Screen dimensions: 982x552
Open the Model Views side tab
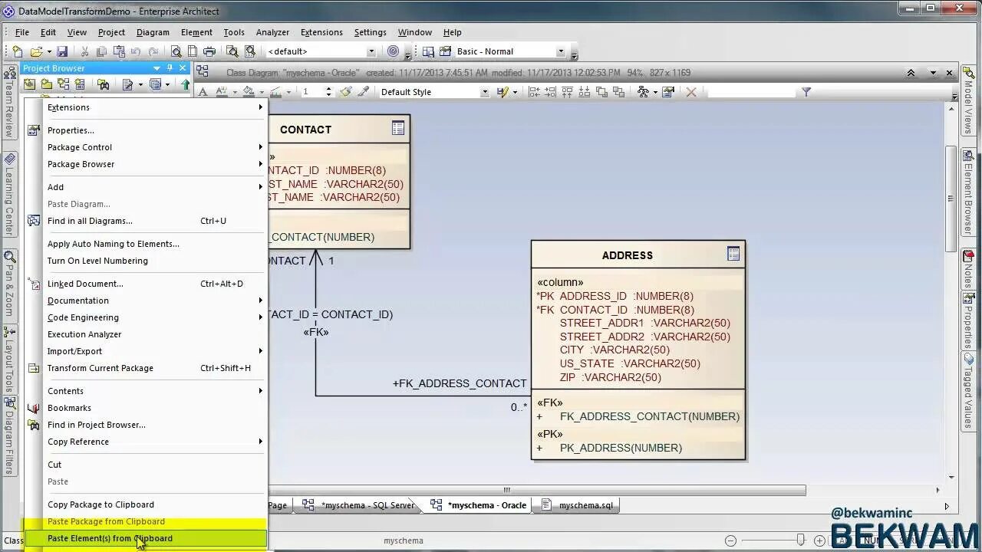point(968,101)
